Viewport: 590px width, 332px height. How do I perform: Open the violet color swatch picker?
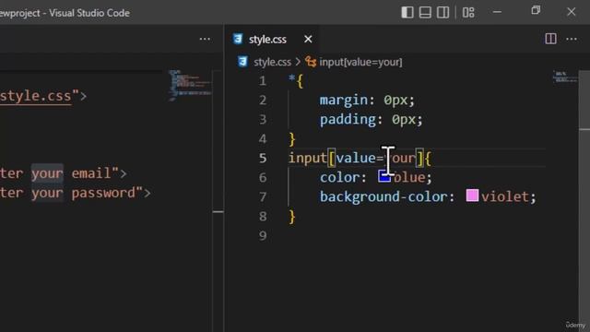(472, 196)
